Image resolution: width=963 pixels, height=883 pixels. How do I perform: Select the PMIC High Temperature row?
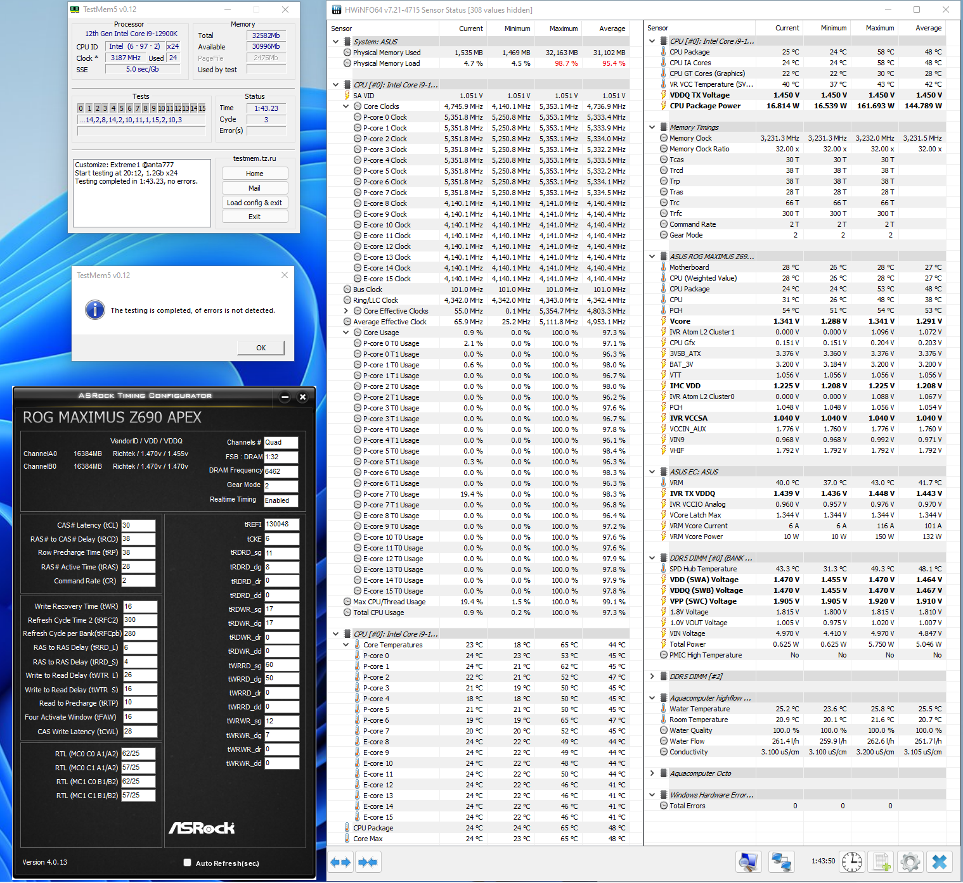pyautogui.click(x=802, y=655)
